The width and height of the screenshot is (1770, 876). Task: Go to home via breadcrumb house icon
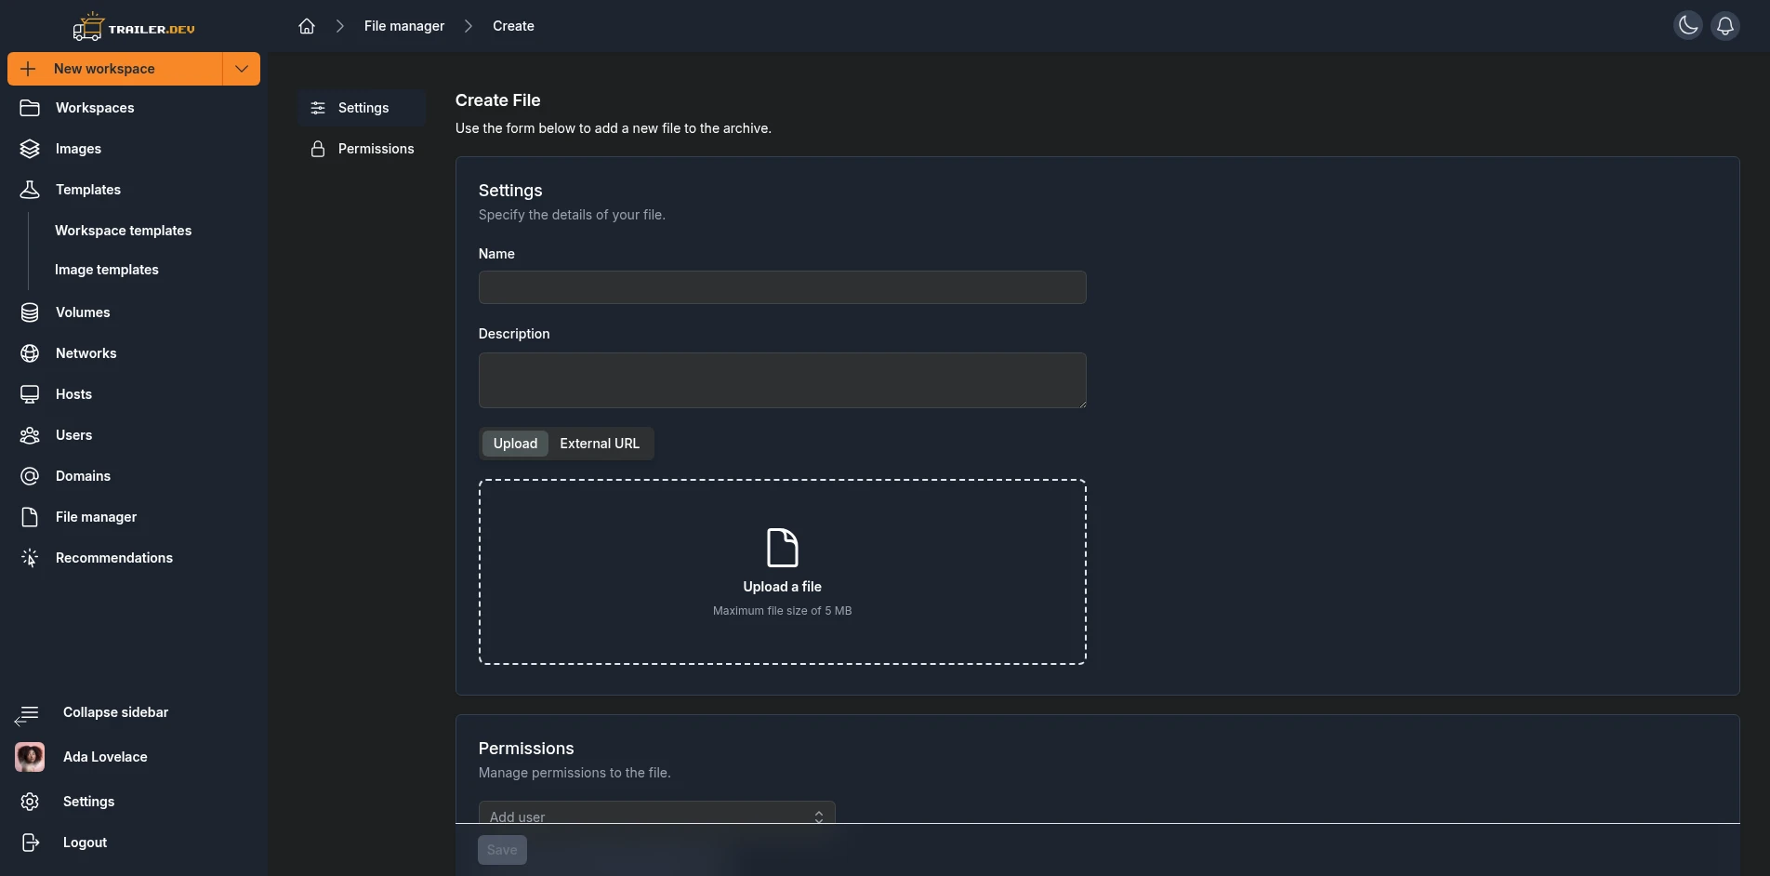[x=307, y=26]
